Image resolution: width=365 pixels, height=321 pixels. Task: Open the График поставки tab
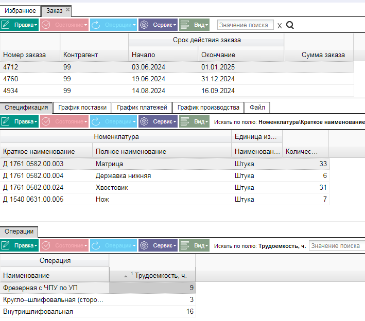82,108
